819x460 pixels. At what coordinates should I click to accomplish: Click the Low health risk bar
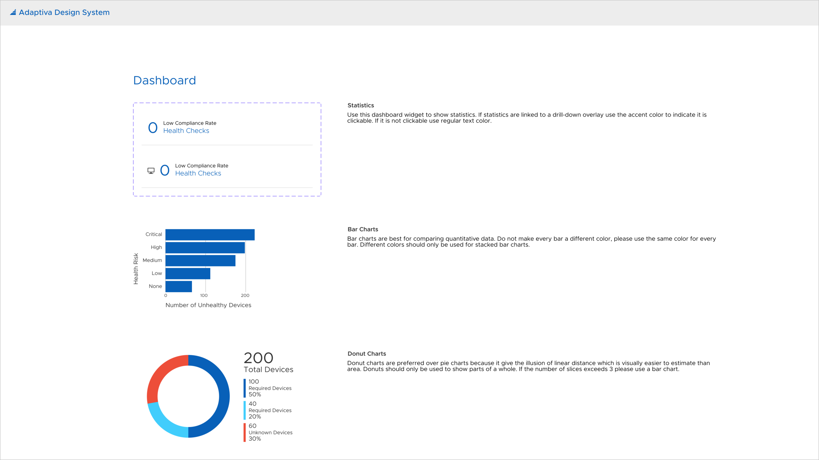pos(188,273)
